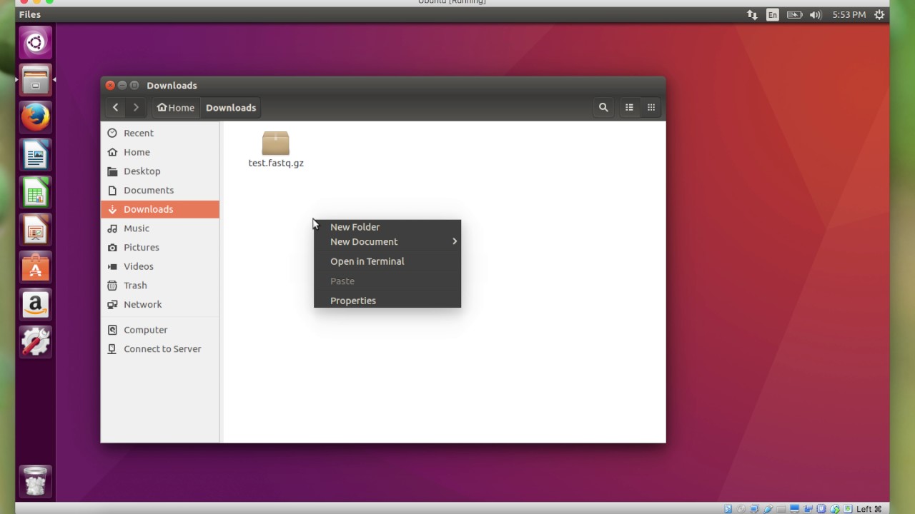The width and height of the screenshot is (915, 514).
Task: Click the Downloads breadcrumb in path bar
Action: click(x=231, y=108)
